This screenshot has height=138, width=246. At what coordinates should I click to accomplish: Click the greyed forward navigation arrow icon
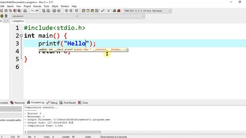[x=71, y=11]
